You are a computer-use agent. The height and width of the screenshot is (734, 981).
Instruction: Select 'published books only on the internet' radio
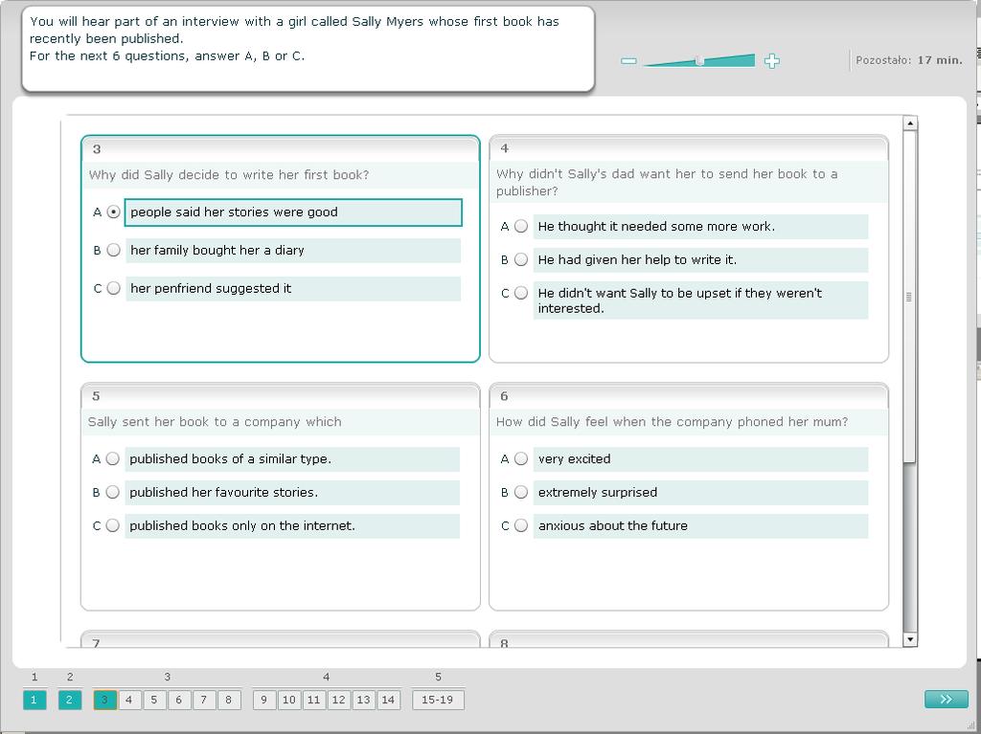(x=113, y=525)
